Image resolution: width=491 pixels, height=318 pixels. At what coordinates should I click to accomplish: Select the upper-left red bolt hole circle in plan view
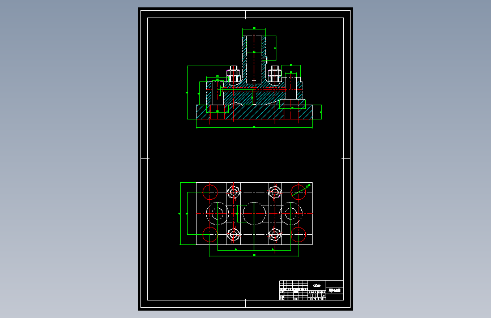pos(210,192)
